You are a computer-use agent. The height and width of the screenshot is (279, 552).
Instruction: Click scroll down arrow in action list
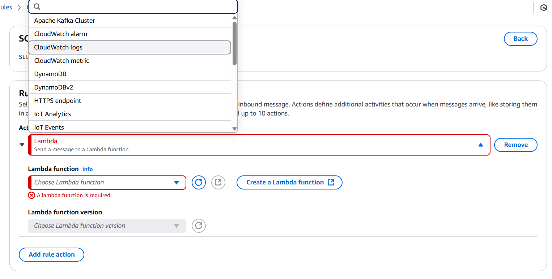click(x=234, y=128)
